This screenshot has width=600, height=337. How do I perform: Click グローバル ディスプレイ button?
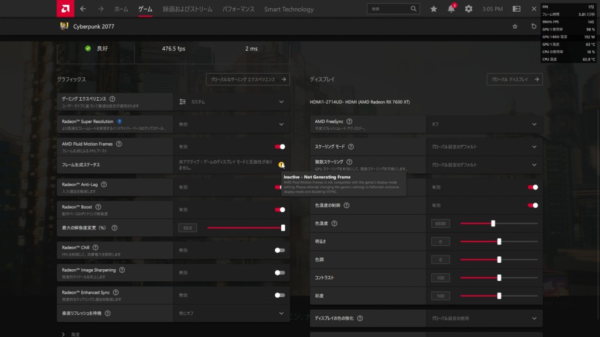pos(514,79)
